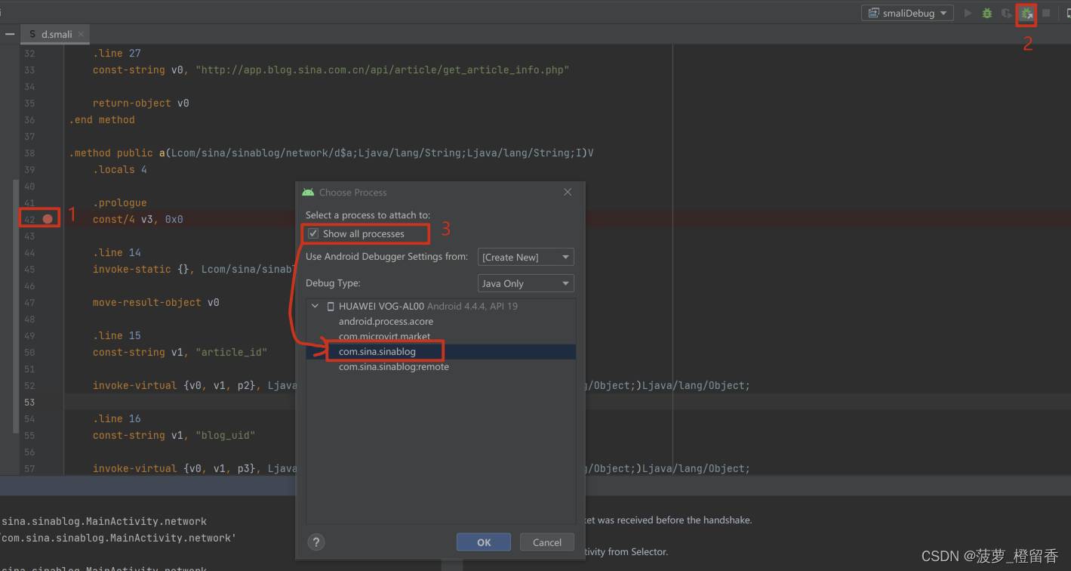The image size is (1071, 571).
Task: Click the phone device icon beside HUAWEI
Action: click(x=331, y=306)
